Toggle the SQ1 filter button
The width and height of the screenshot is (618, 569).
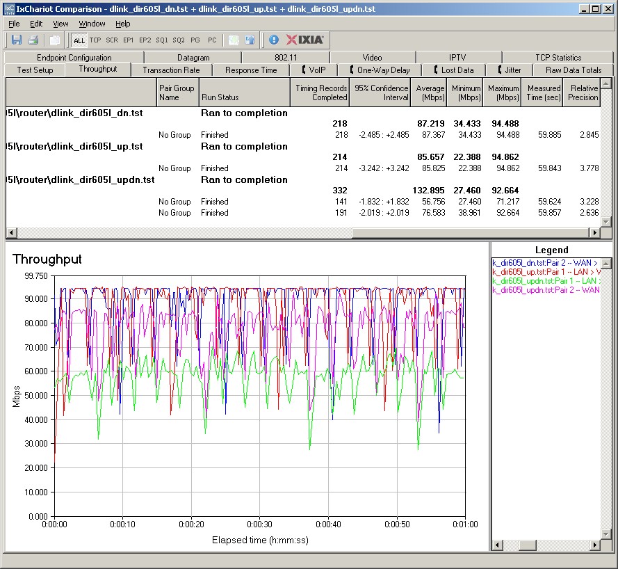coord(162,40)
